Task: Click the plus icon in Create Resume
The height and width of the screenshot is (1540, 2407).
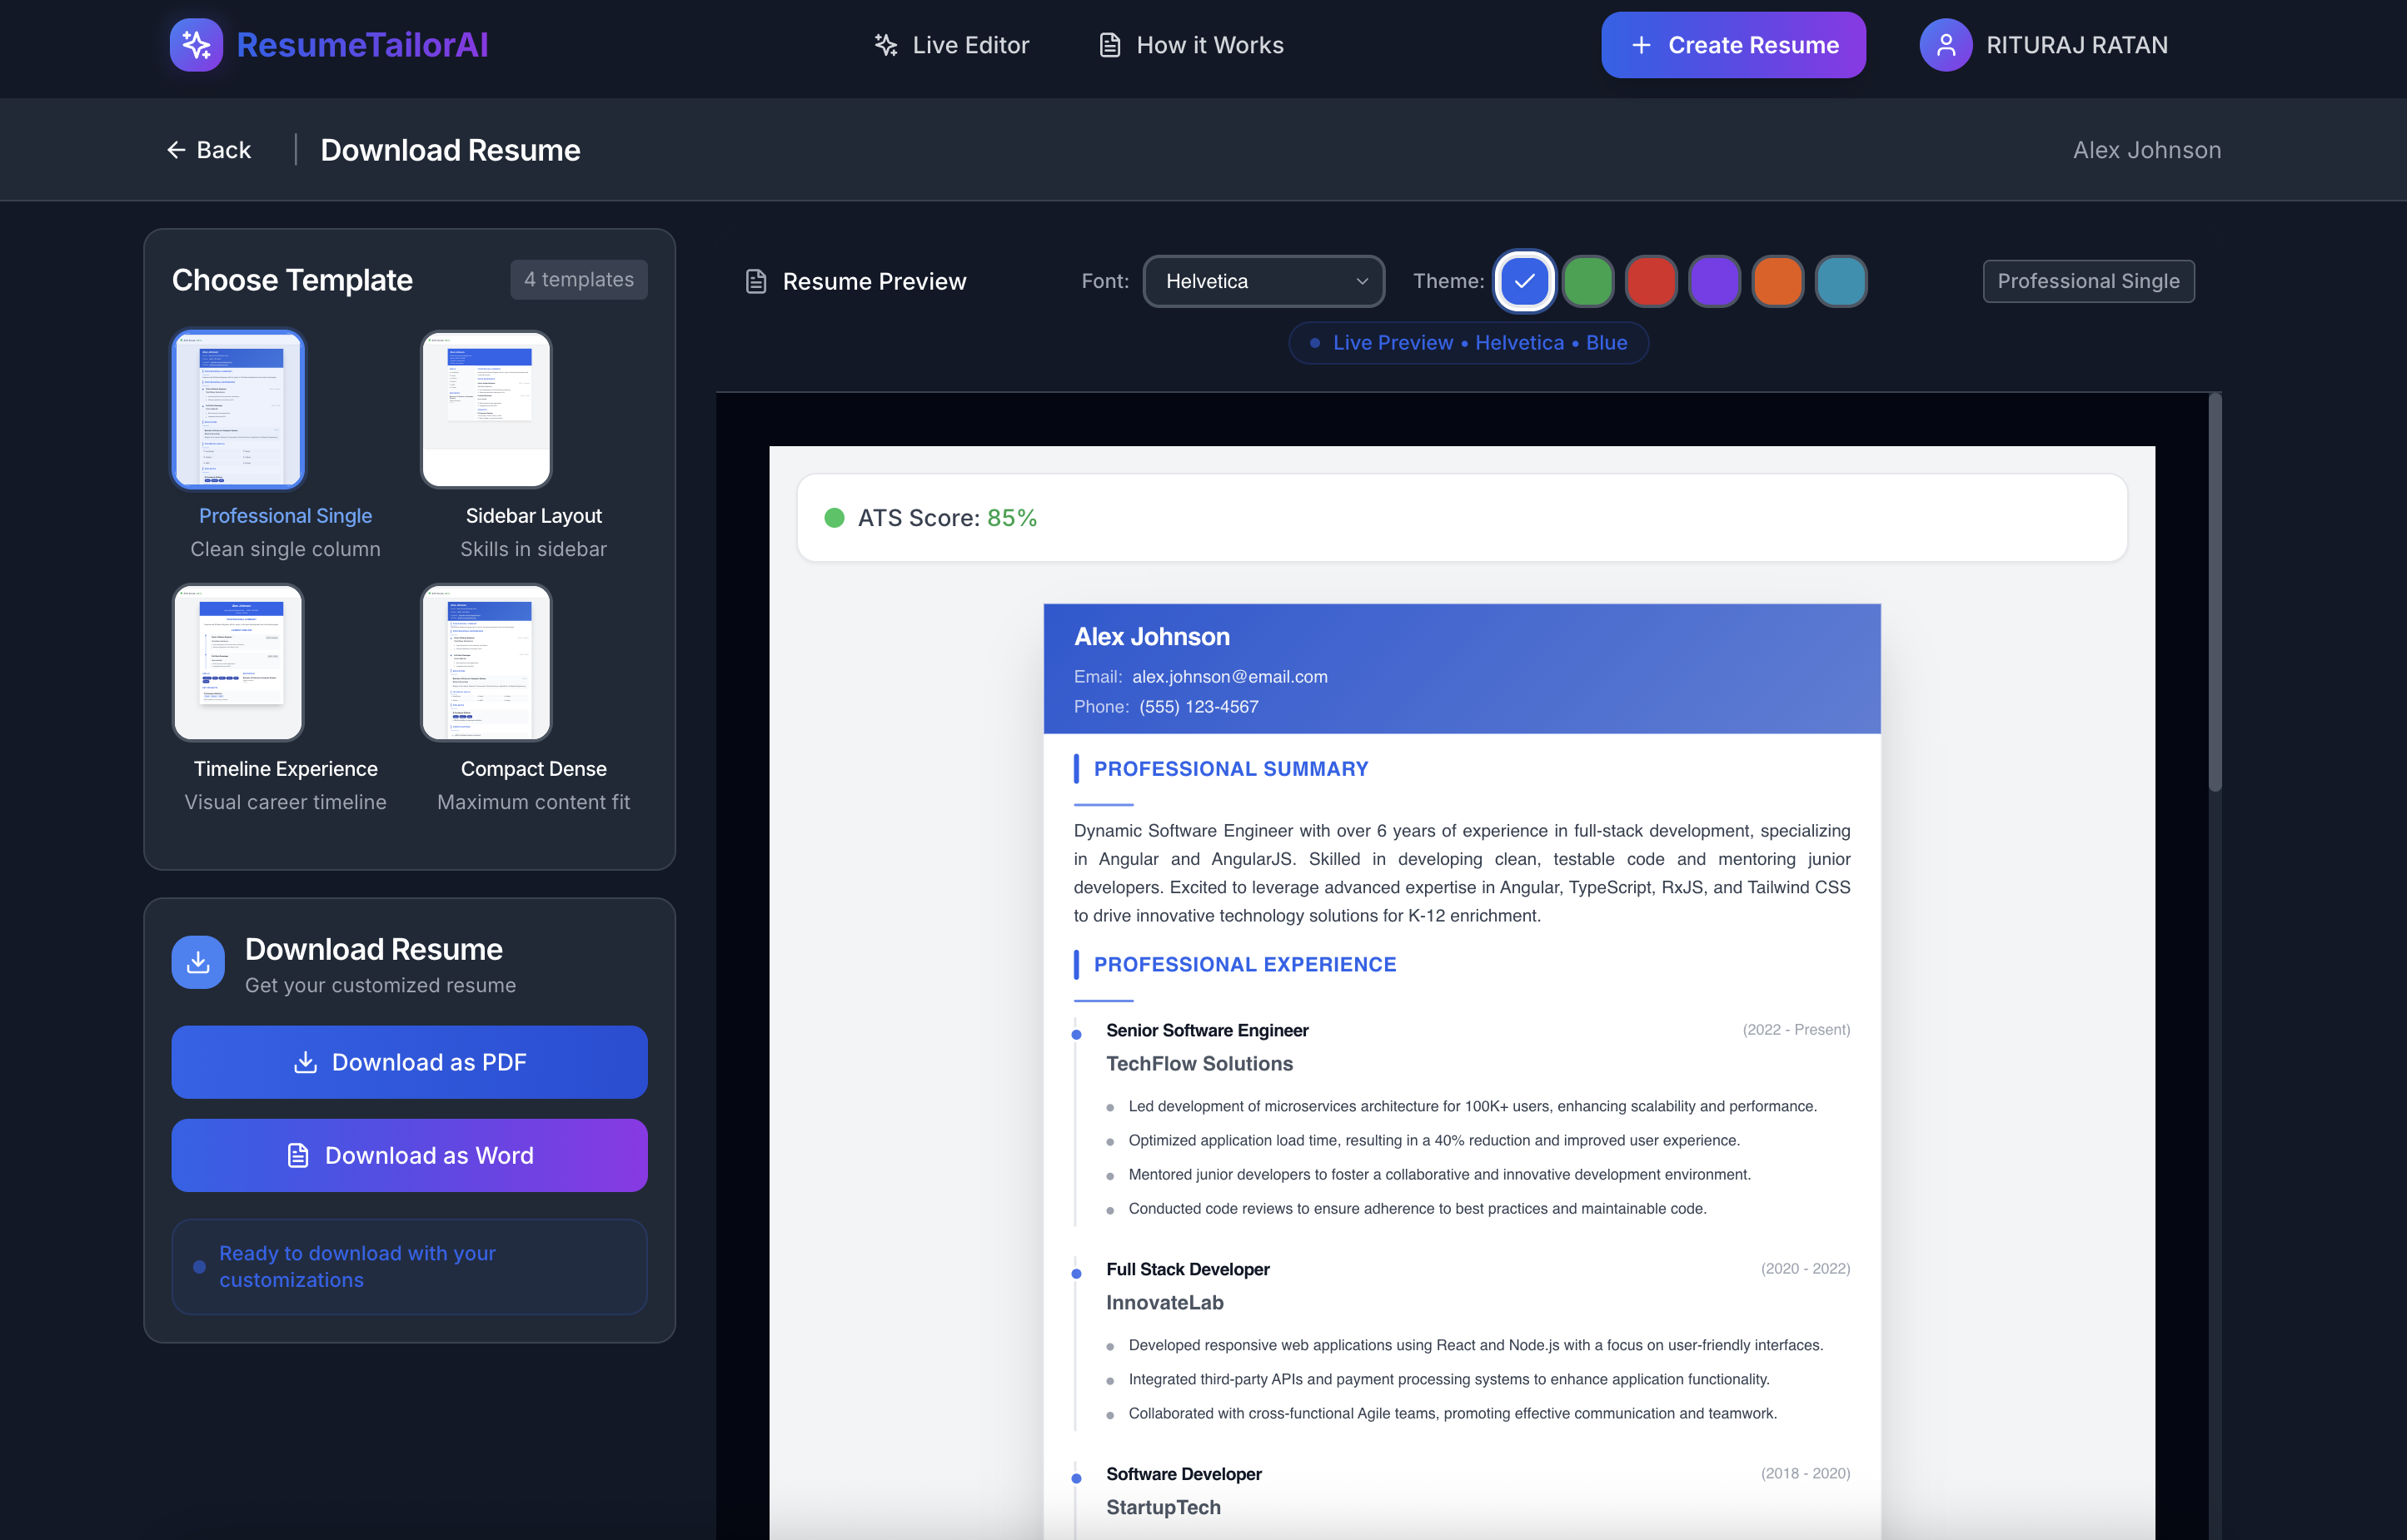Action: (1642, 45)
